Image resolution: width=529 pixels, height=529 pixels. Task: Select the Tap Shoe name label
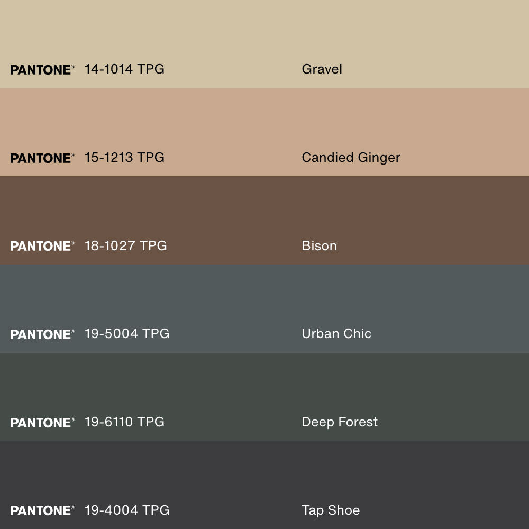(x=331, y=510)
